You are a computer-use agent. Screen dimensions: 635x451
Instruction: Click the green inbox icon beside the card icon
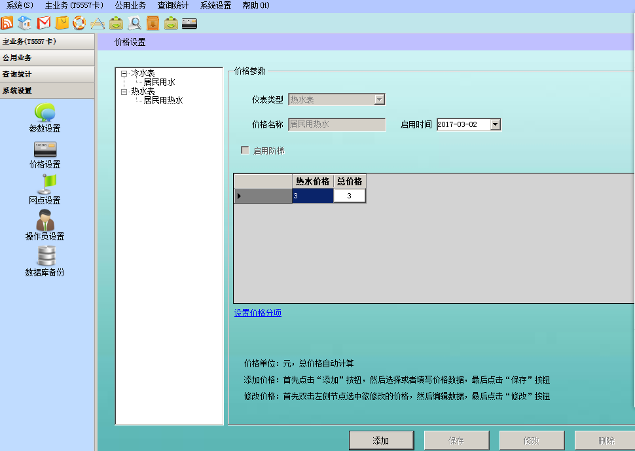click(x=171, y=23)
